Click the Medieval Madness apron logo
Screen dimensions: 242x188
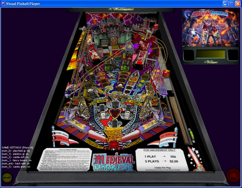tap(113, 162)
